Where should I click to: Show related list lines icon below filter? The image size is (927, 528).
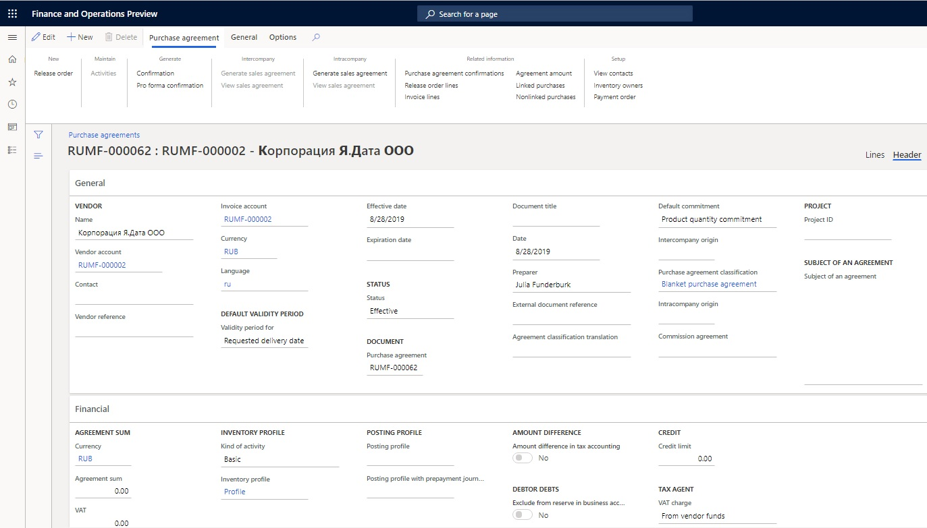pyautogui.click(x=38, y=156)
